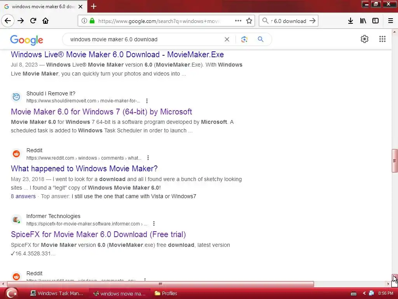Click the shouldiremoveit.com URL breadcrumb

coord(83,101)
